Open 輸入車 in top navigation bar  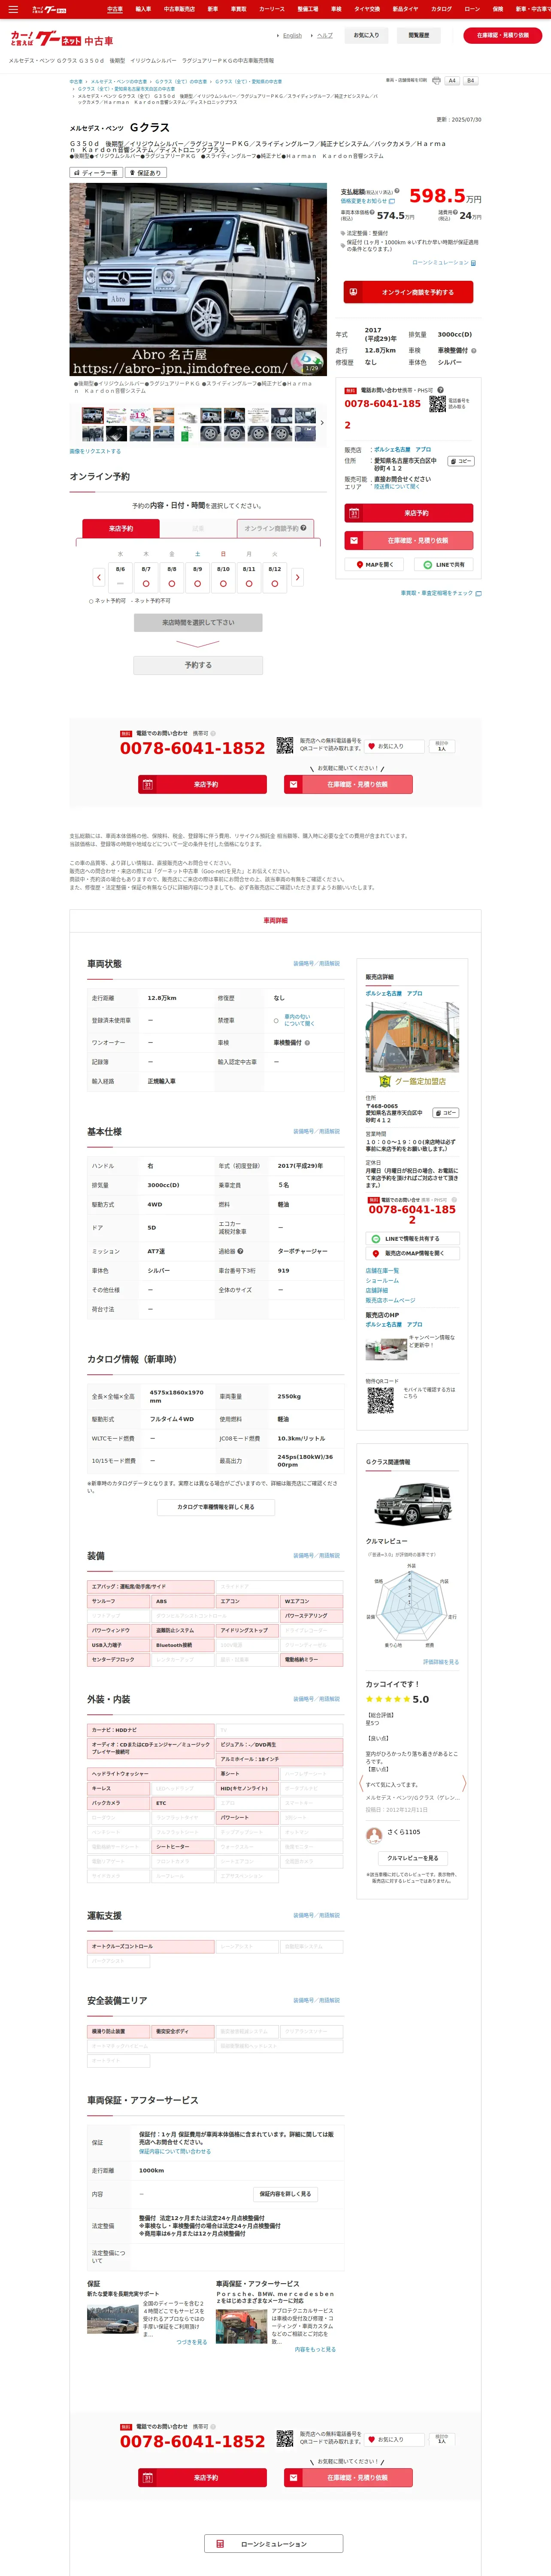(143, 9)
